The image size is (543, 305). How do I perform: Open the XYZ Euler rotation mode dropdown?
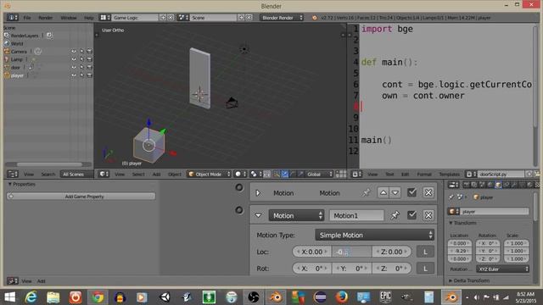point(502,269)
